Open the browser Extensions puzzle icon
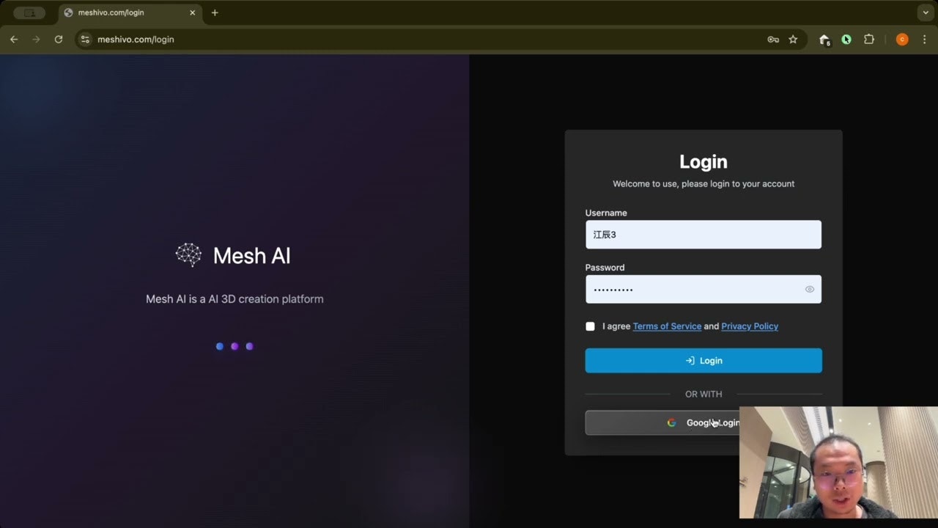 click(x=869, y=40)
